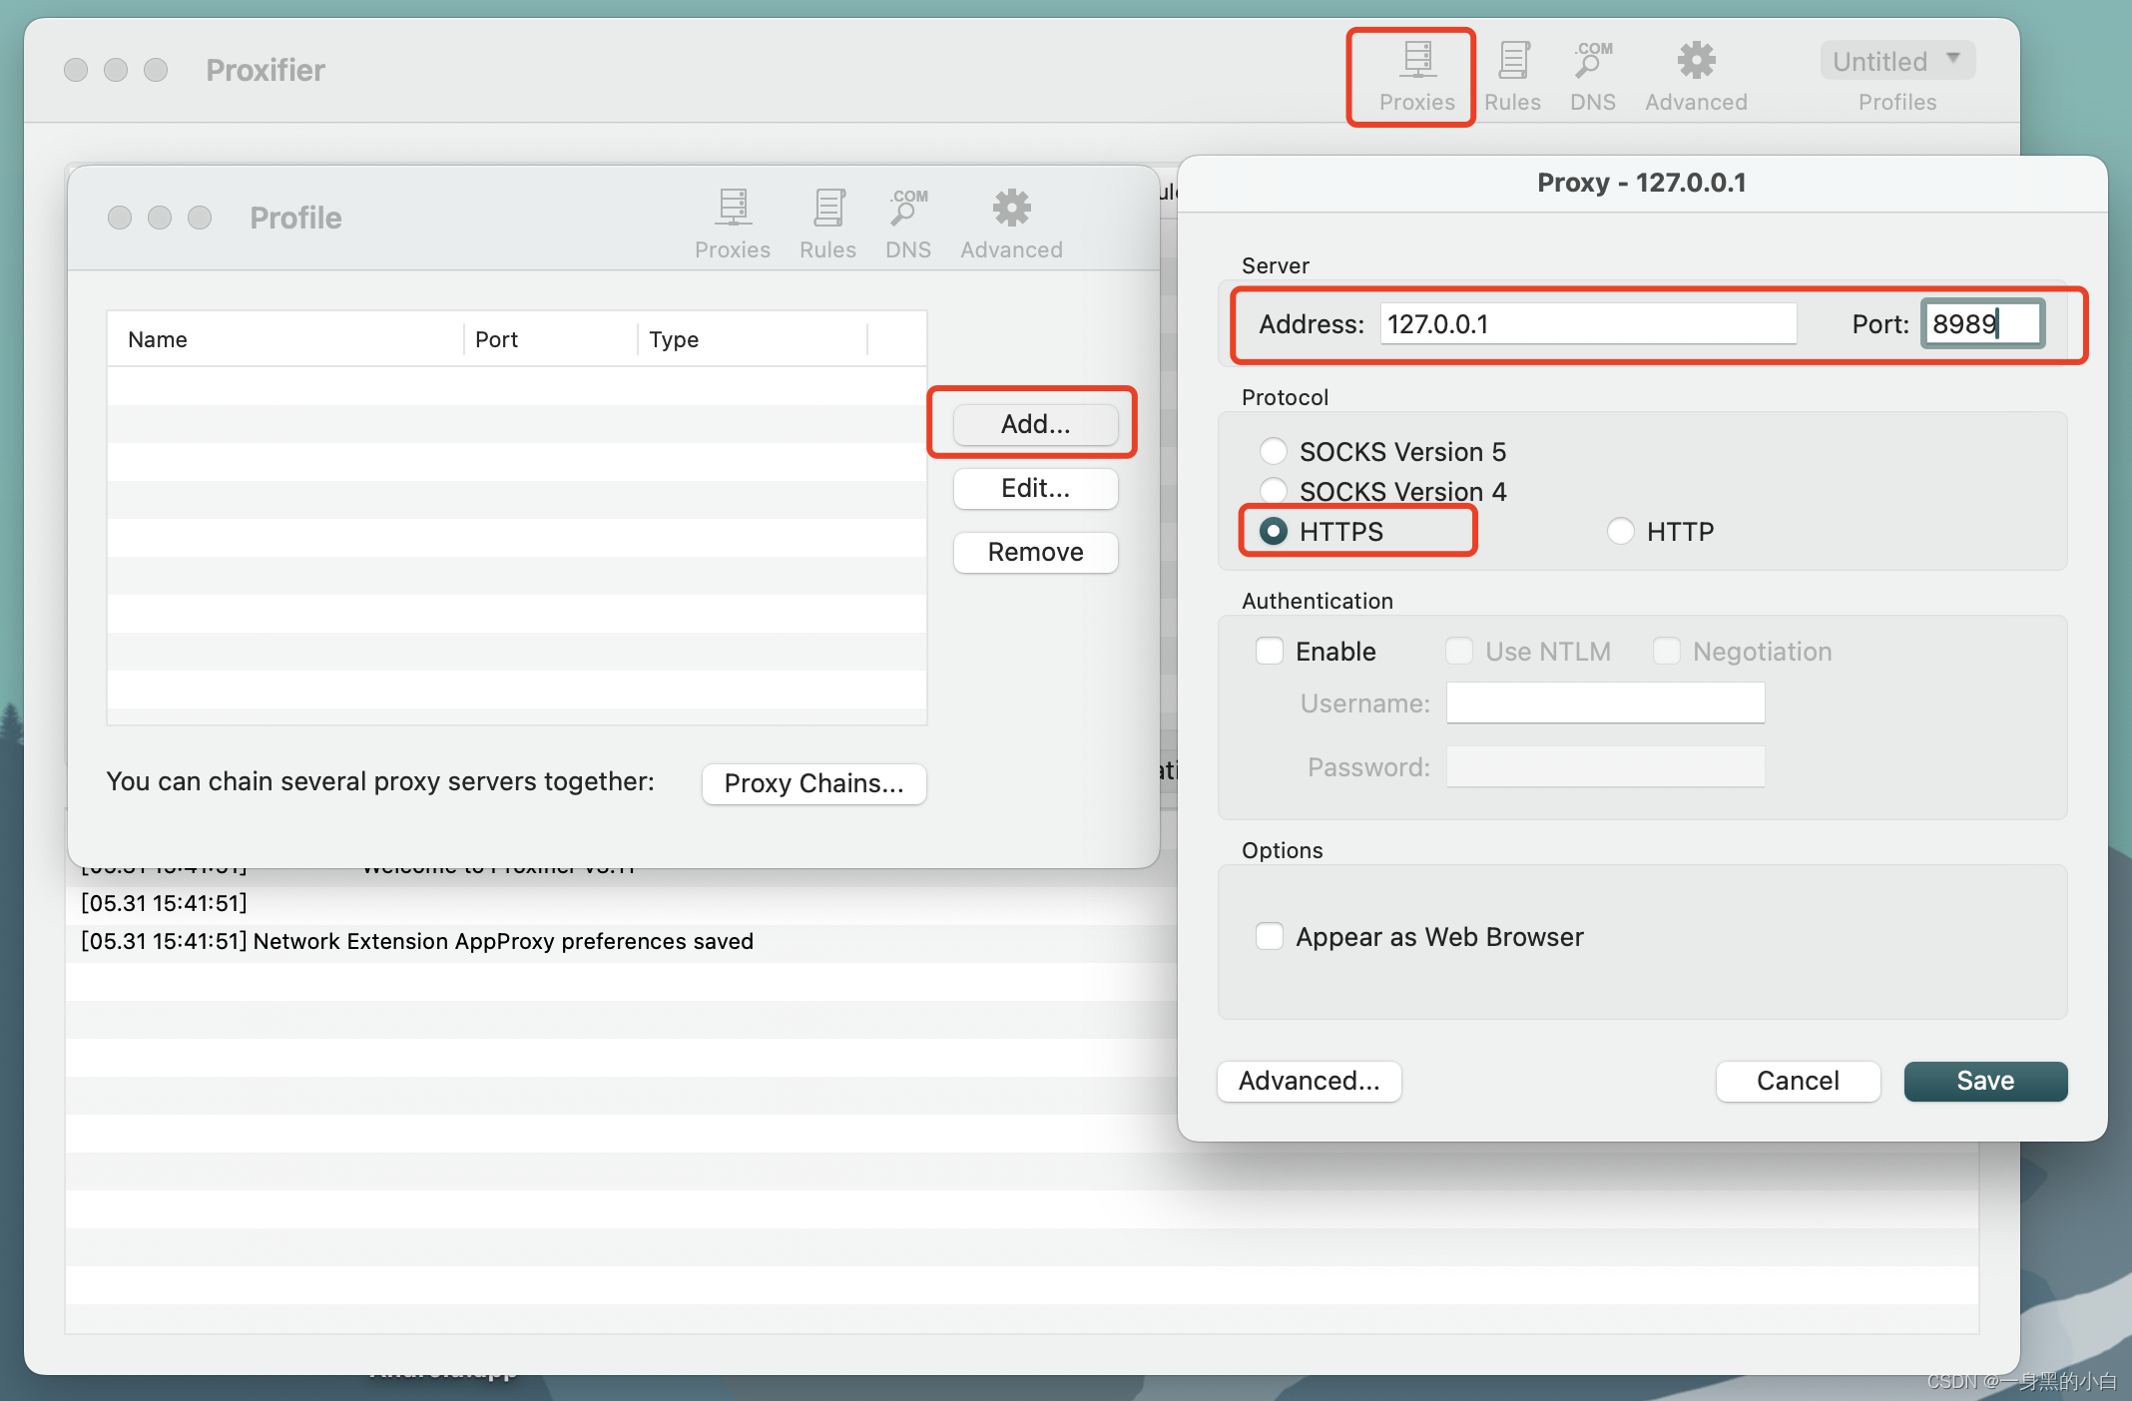
Task: Click Advanced gear in Profile window
Action: (x=1011, y=223)
